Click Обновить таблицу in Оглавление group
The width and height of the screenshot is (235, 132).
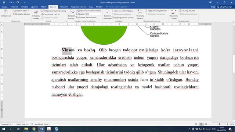click(x=21, y=14)
